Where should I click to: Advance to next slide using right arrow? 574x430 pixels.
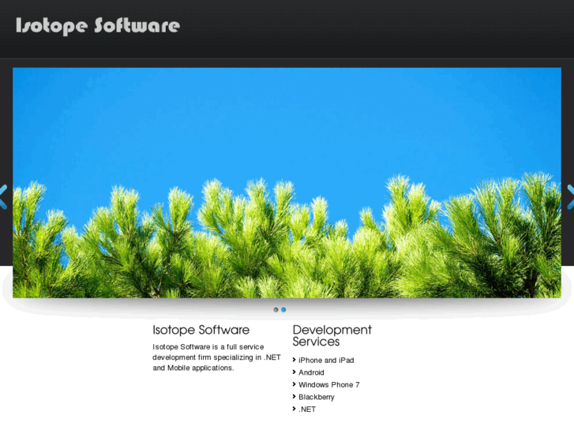click(x=570, y=197)
